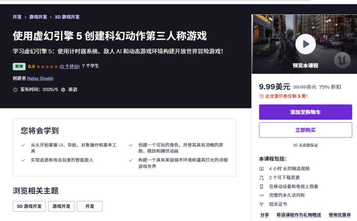357x221 pixels.
Task: Click the 9.99美元 price text
Action: coord(274,87)
